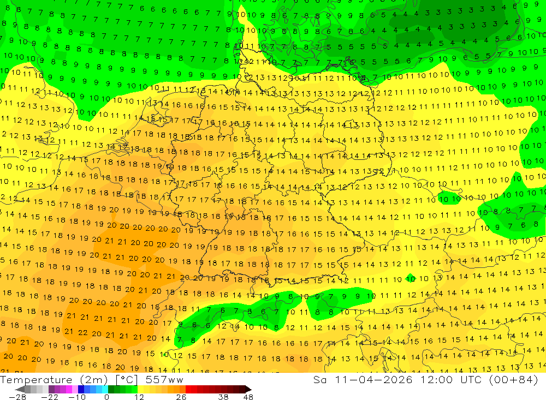Click the '22' temperature value on the map
Screen dimensions: 546x400
point(82,333)
